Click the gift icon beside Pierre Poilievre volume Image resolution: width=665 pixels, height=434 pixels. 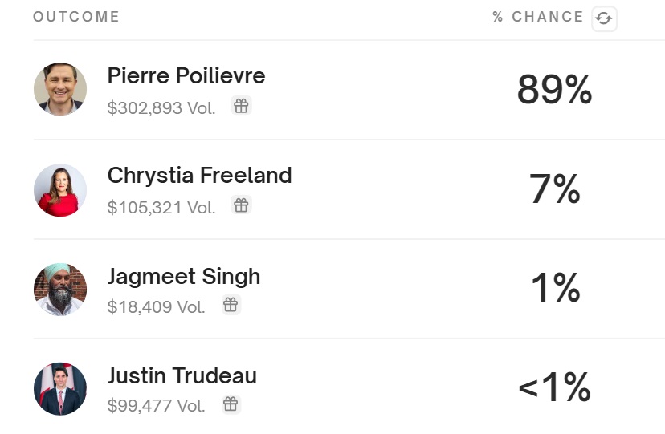241,105
